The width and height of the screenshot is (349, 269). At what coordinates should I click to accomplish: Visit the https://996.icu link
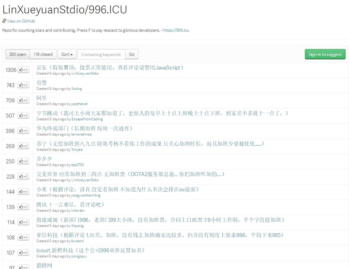pyautogui.click(x=176, y=30)
